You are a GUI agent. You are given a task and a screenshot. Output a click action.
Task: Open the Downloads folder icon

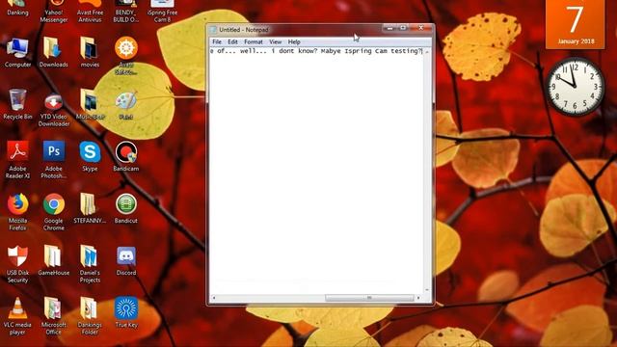click(x=54, y=53)
